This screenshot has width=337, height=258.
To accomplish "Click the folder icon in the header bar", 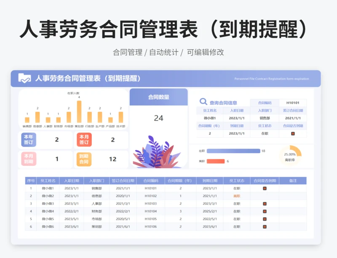I will pos(24,78).
